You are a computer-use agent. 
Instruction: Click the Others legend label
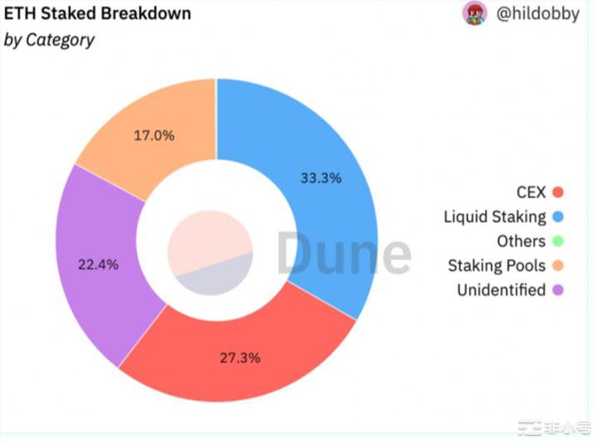click(521, 241)
